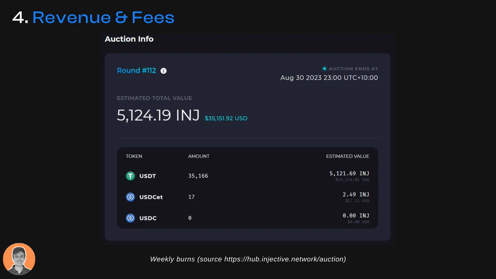This screenshot has height=279, width=496.
Task: Click the hub.injective.network source caption
Action: click(248, 259)
